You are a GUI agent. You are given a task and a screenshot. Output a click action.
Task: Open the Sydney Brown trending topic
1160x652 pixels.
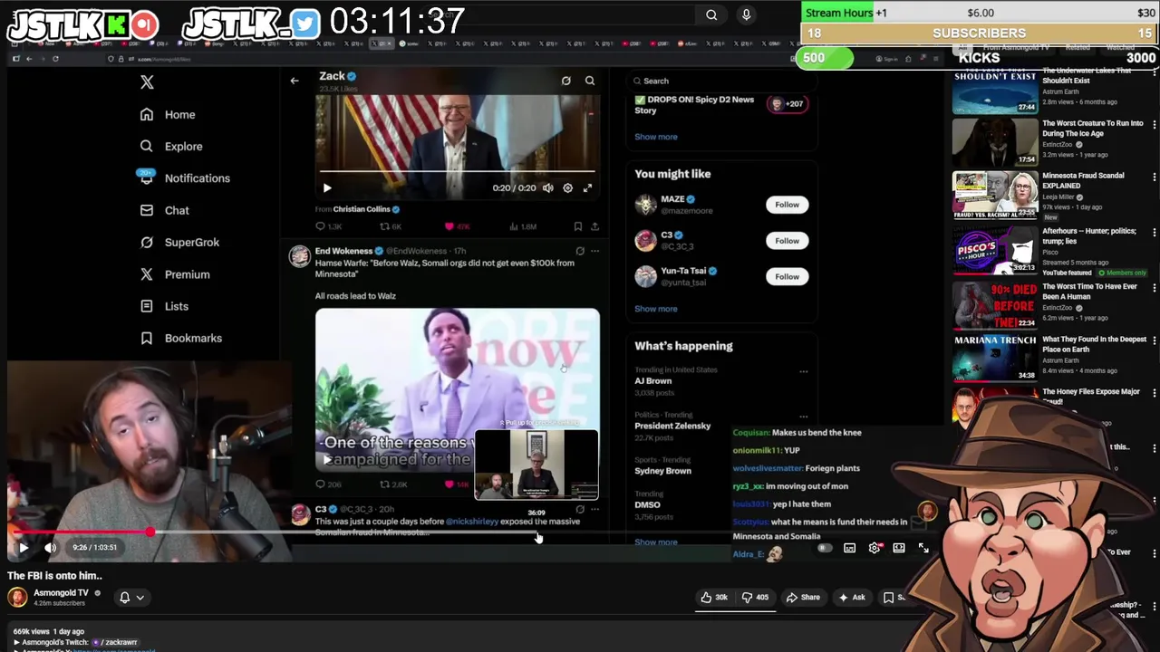coord(662,471)
